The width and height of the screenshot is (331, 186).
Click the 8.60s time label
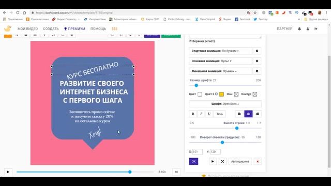click(162, 172)
